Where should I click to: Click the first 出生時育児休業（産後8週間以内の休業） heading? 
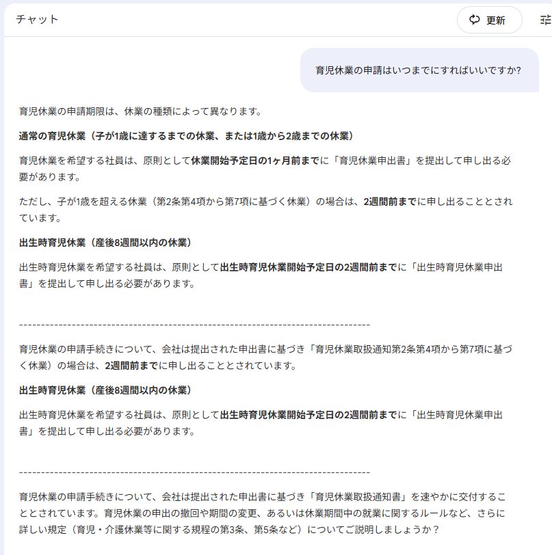(105, 243)
